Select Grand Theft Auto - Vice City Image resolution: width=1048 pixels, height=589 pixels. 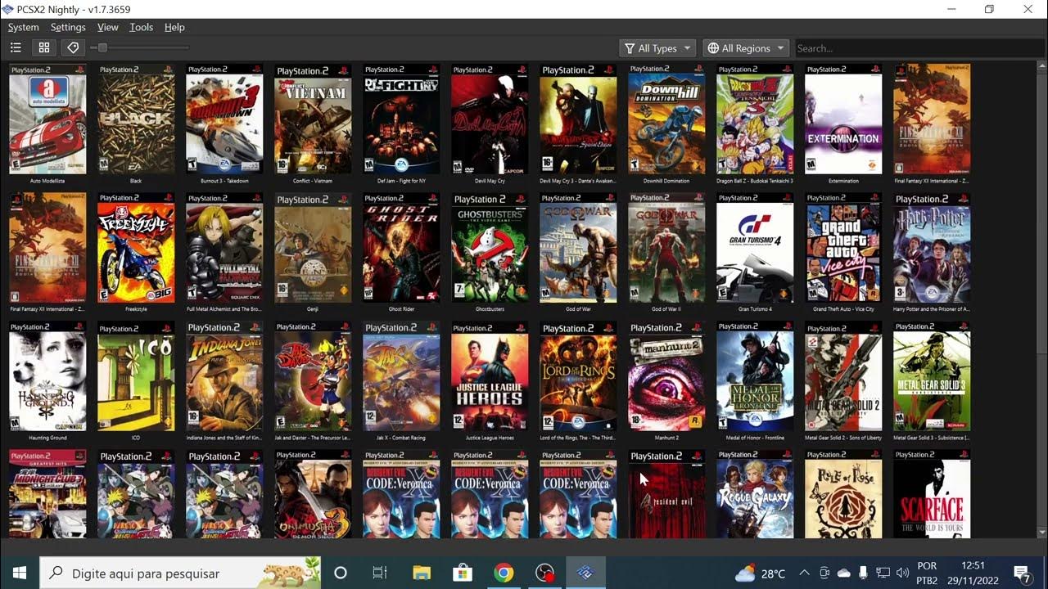click(843, 248)
